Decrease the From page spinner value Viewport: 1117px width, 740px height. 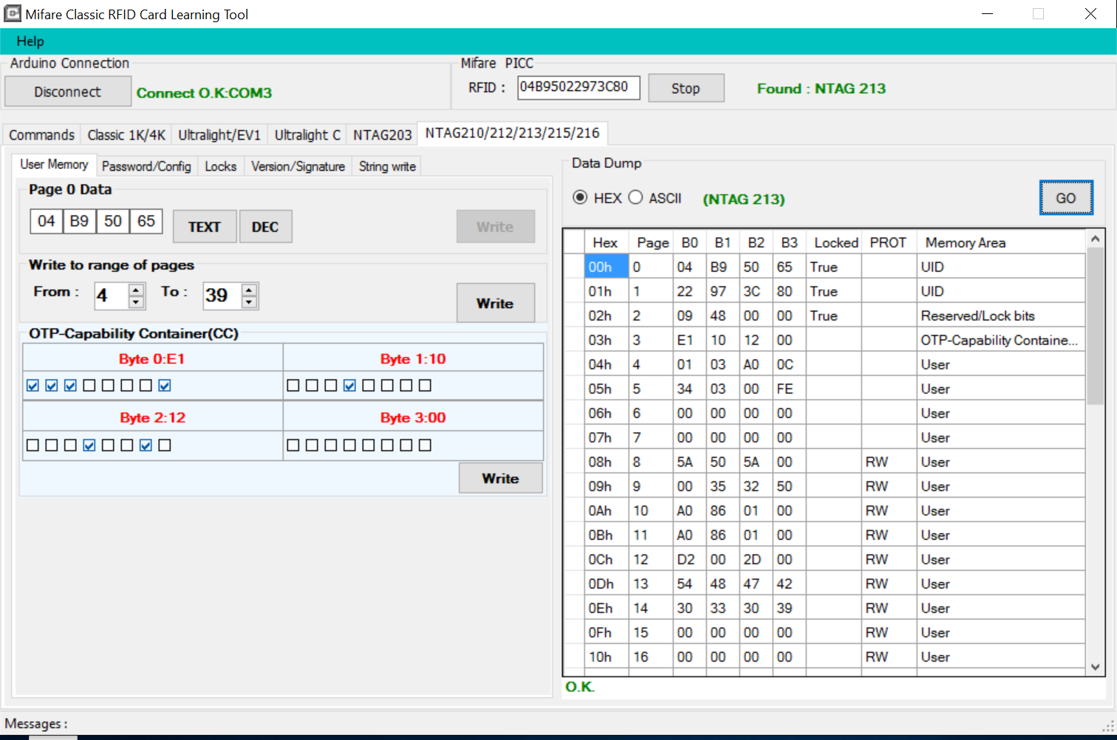(x=136, y=302)
